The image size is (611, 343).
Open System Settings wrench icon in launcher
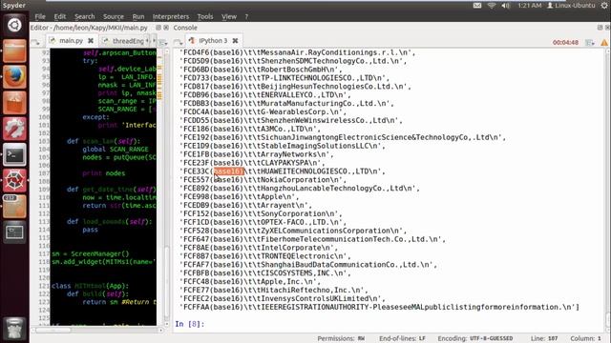click(x=14, y=129)
